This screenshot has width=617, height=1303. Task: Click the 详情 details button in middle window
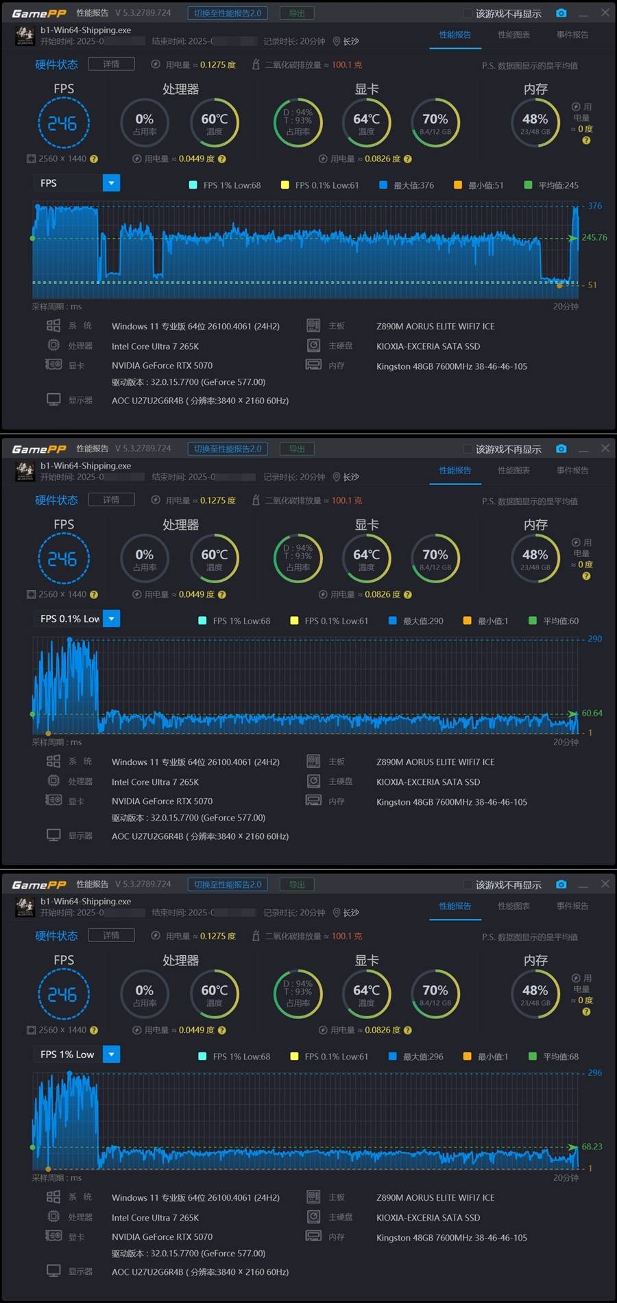coord(111,500)
